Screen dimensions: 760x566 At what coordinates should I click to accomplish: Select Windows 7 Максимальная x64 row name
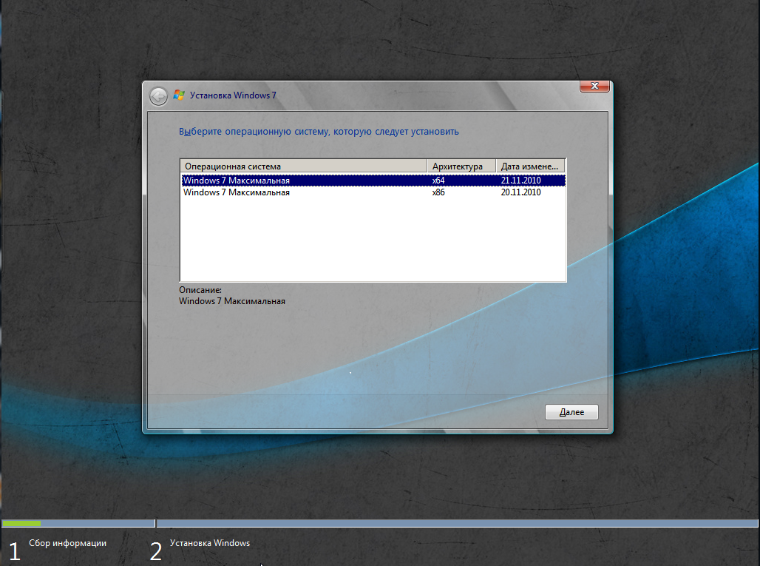(237, 181)
